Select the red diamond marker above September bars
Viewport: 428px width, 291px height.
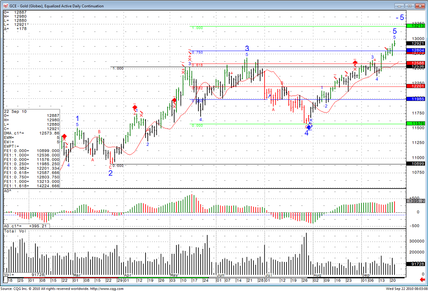(355, 63)
